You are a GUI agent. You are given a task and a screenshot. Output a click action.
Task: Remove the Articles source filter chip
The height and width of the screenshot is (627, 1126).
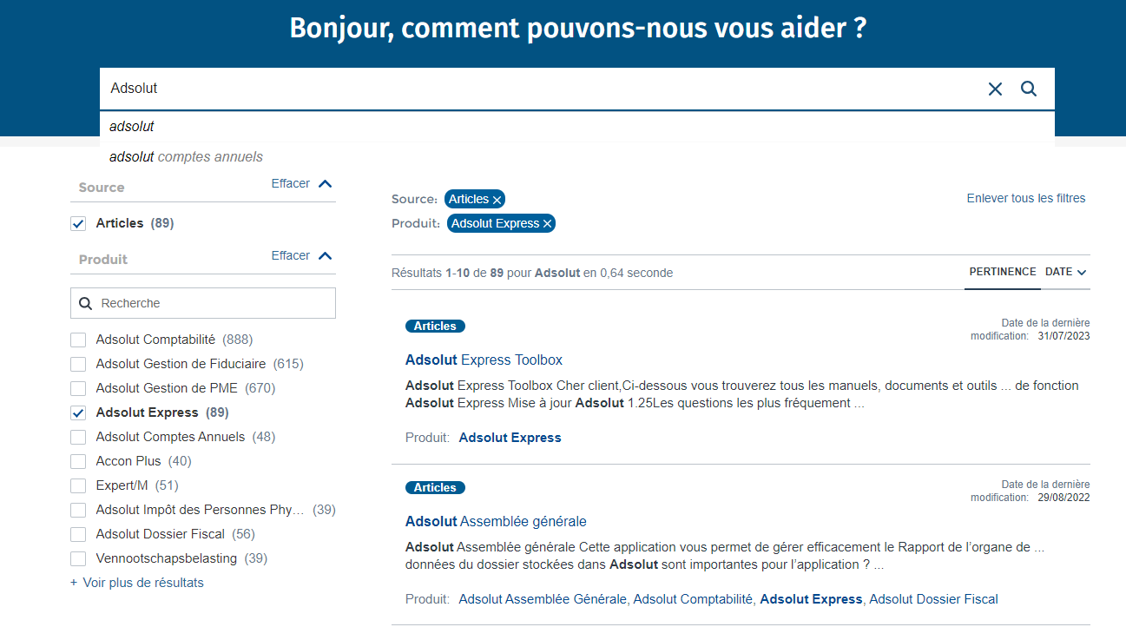point(497,200)
